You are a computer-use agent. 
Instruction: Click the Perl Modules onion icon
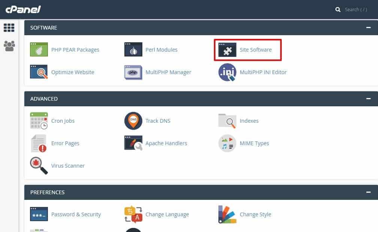tap(133, 49)
